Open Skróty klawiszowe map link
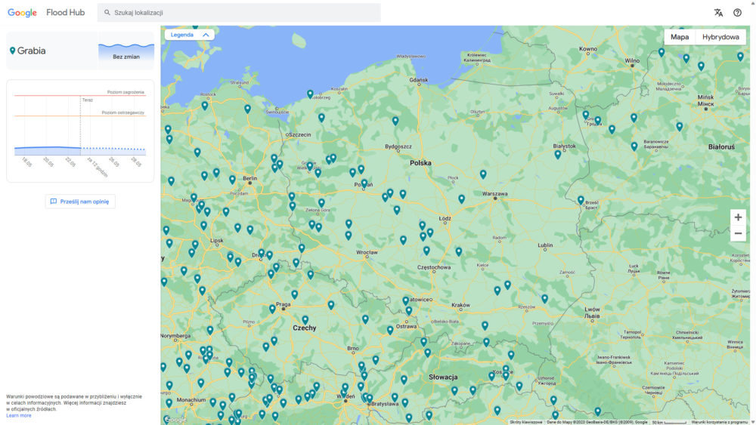 tap(525, 422)
